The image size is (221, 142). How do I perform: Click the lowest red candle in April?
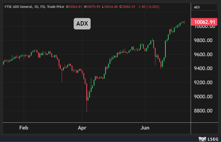pos(87,92)
